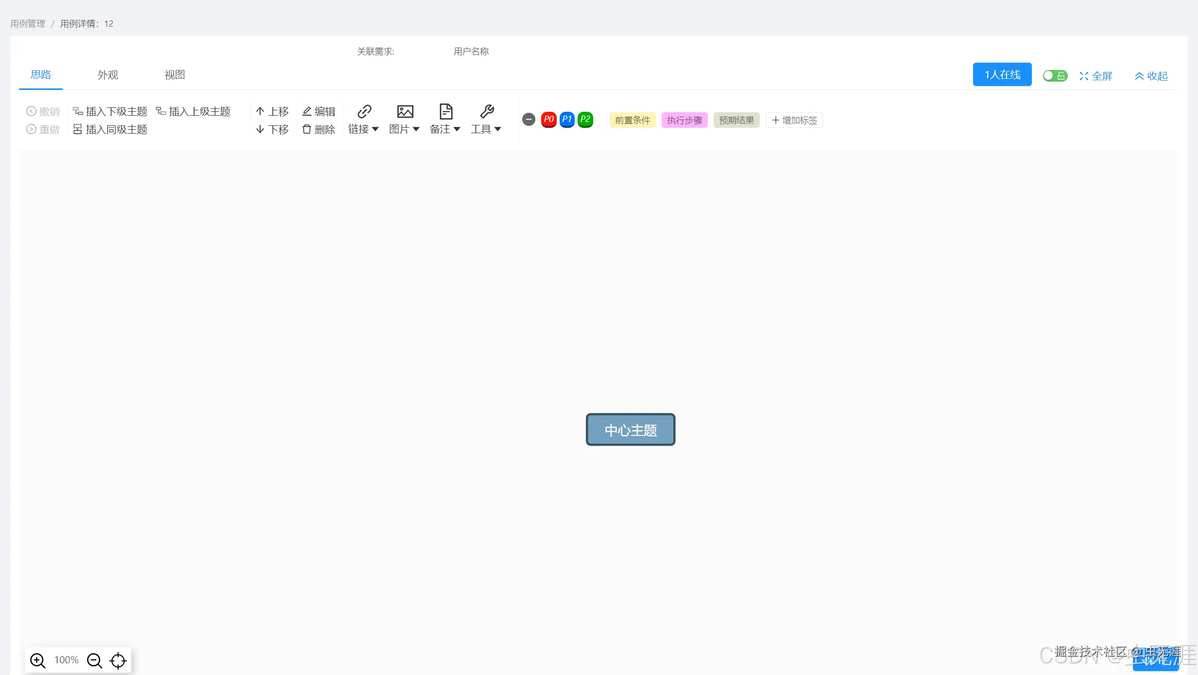Open the 图片 (image) dropdown
The image size is (1198, 675).
click(404, 119)
